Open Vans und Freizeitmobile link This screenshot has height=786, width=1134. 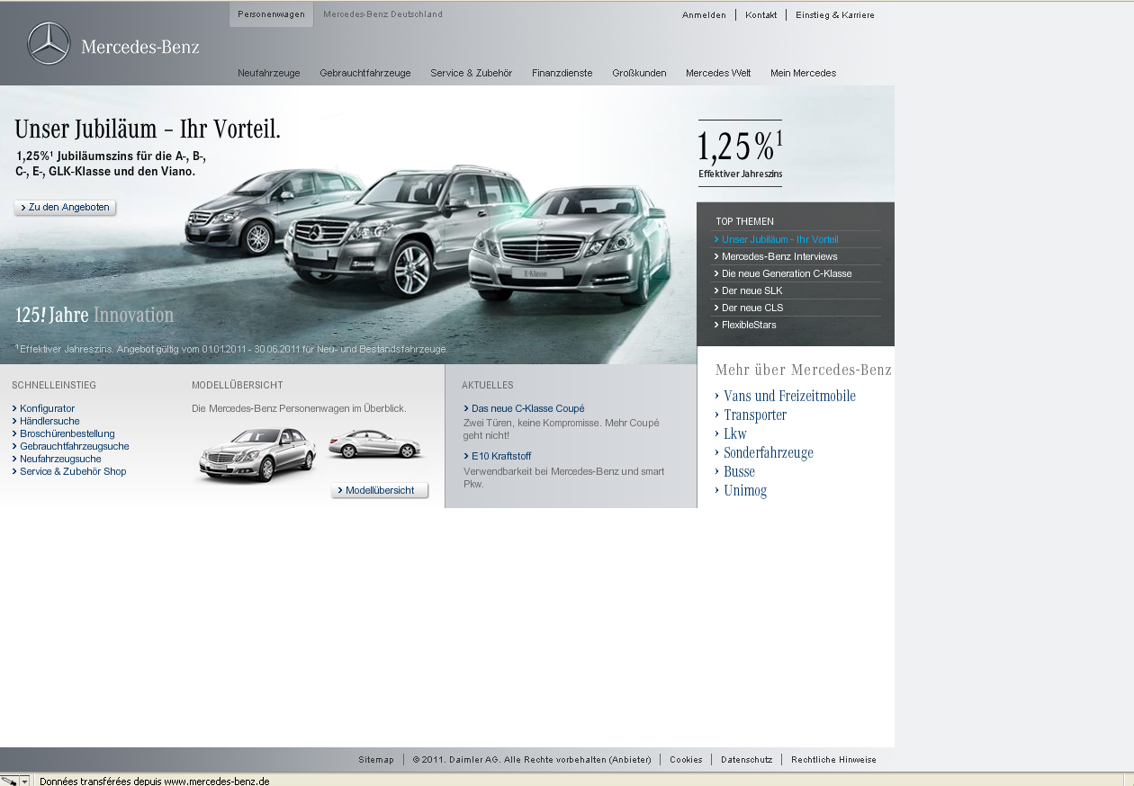[785, 396]
